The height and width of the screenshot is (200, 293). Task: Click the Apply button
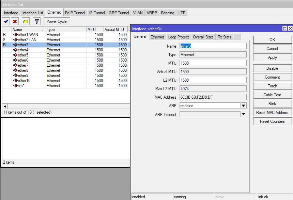pyautogui.click(x=272, y=57)
